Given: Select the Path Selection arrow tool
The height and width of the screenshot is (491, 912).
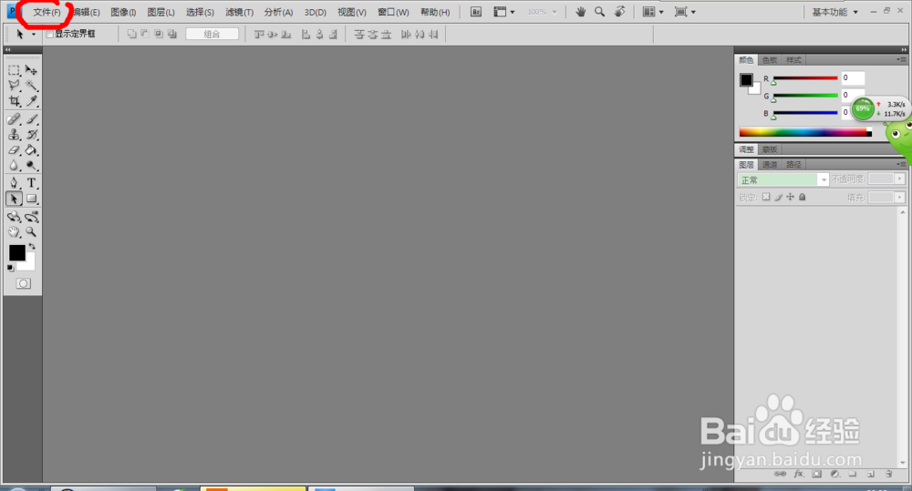Looking at the screenshot, I should [14, 199].
